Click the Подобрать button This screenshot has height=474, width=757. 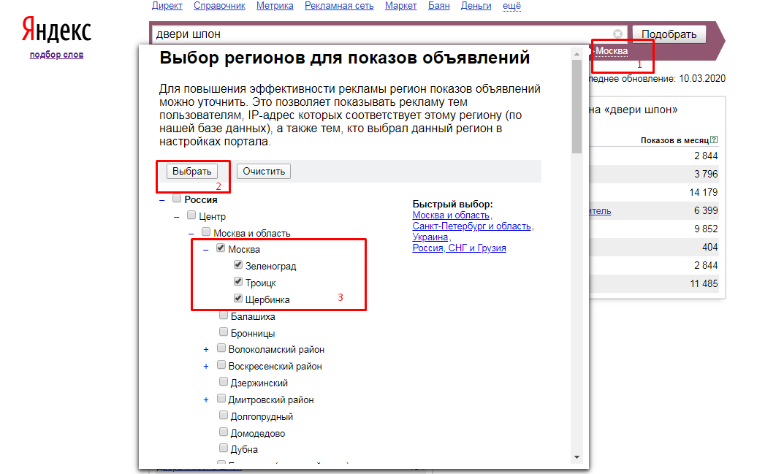pyautogui.click(x=669, y=34)
